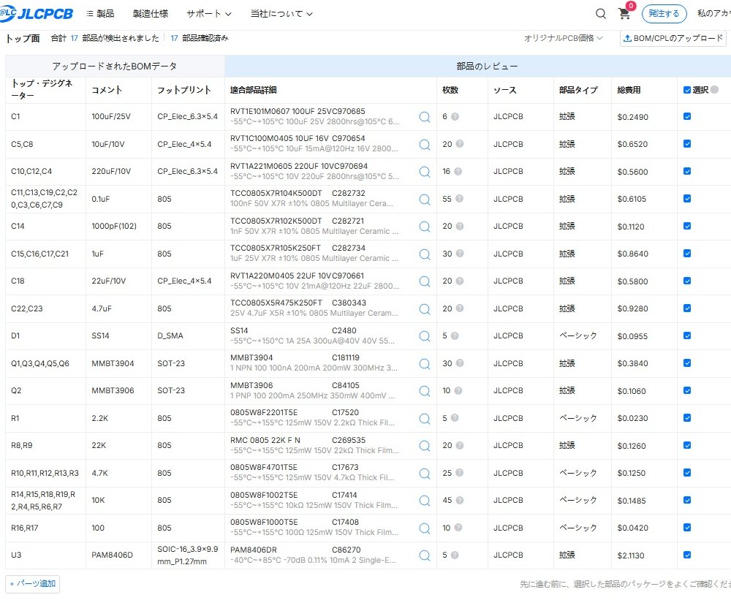The height and width of the screenshot is (603, 731).
Task: Search part for TCC0805X5R475K250FT row
Action: (x=424, y=309)
